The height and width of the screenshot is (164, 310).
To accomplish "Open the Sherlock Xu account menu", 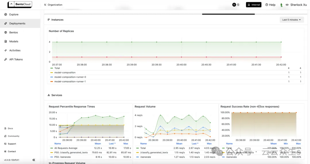I will [x=298, y=5].
